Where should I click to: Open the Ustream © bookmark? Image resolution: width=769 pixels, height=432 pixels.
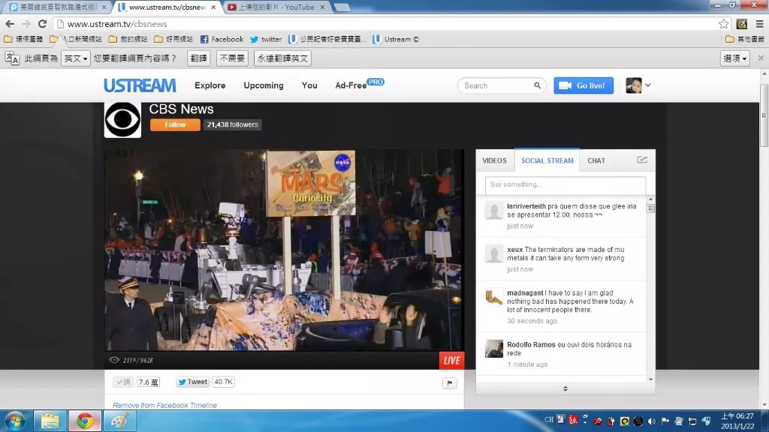point(396,39)
